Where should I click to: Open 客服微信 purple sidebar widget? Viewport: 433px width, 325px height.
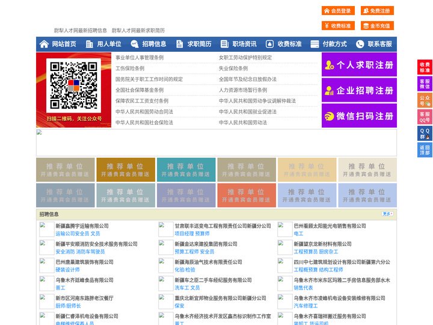(425, 84)
